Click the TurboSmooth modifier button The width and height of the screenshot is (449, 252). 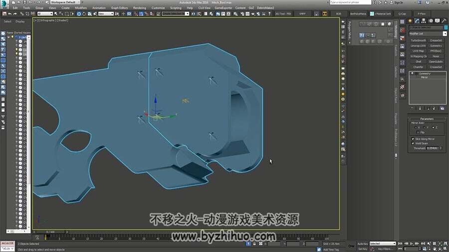tap(418, 40)
